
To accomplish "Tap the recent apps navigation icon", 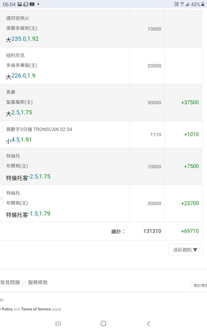I will pyautogui.click(x=58, y=323).
